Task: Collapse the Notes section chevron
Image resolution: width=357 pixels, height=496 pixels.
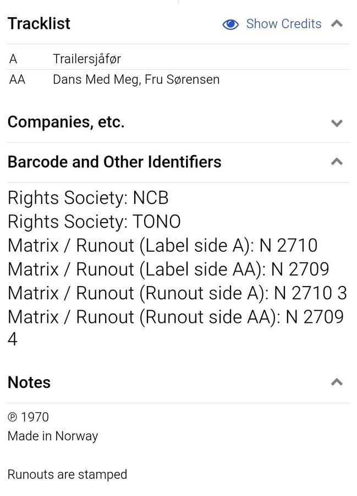Action: click(x=337, y=382)
